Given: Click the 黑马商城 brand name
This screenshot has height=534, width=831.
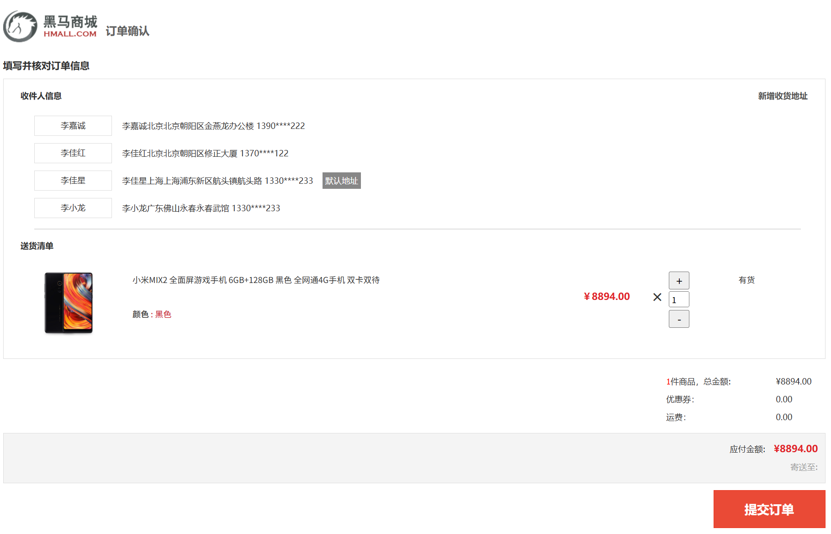Looking at the screenshot, I should click(70, 21).
